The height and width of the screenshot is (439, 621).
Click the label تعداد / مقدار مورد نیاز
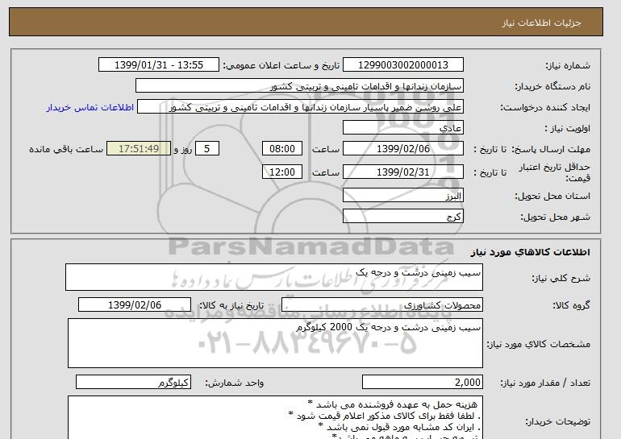[x=545, y=383]
